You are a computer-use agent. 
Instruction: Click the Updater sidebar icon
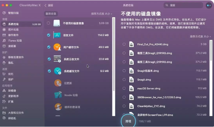coord(4,96)
